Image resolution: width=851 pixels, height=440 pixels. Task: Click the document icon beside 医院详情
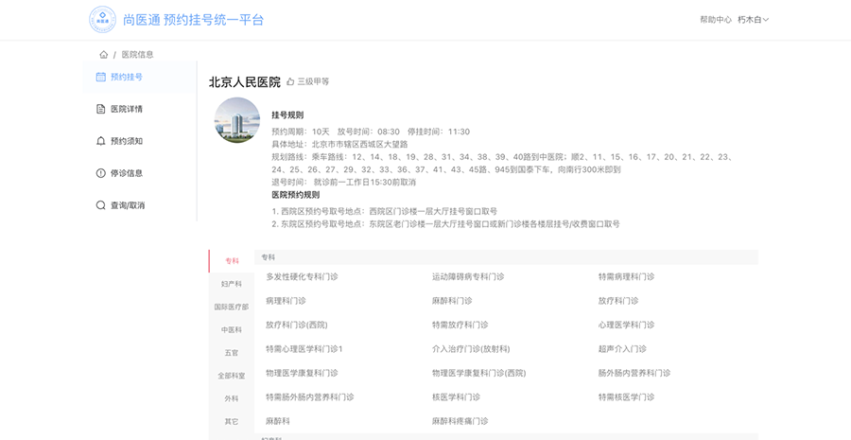click(x=101, y=109)
